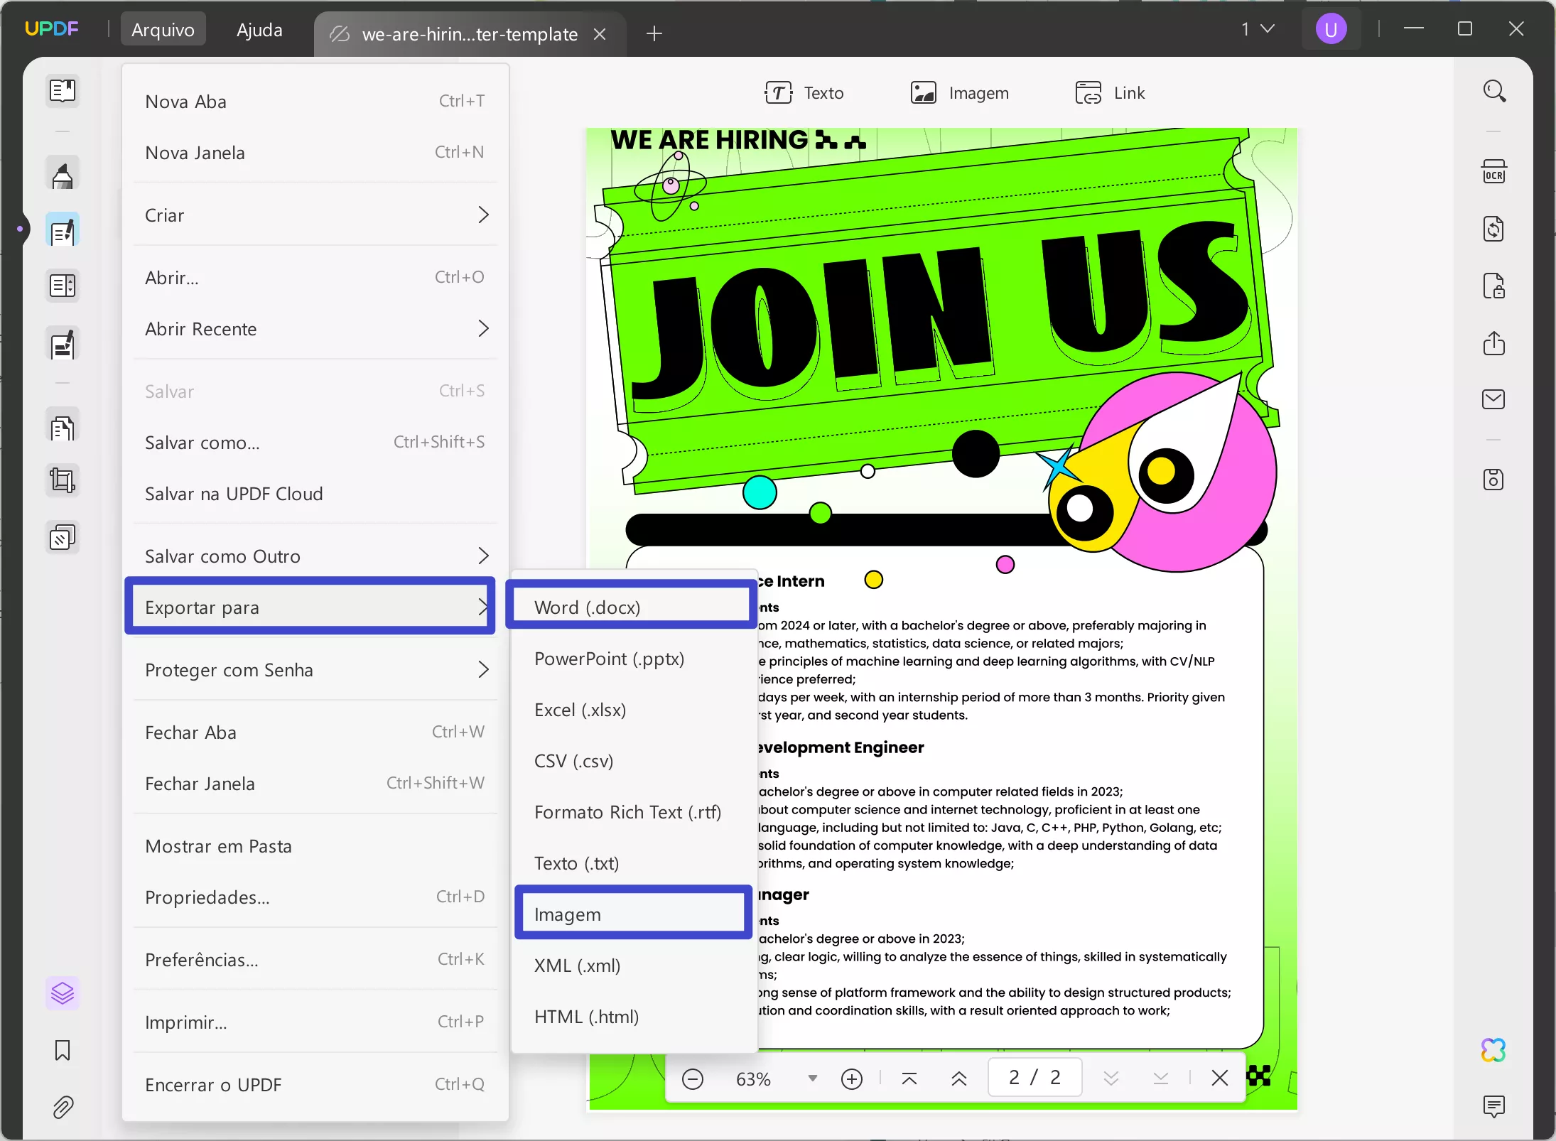Image resolution: width=1556 pixels, height=1141 pixels.
Task: Open the send by email icon
Action: click(x=1493, y=399)
